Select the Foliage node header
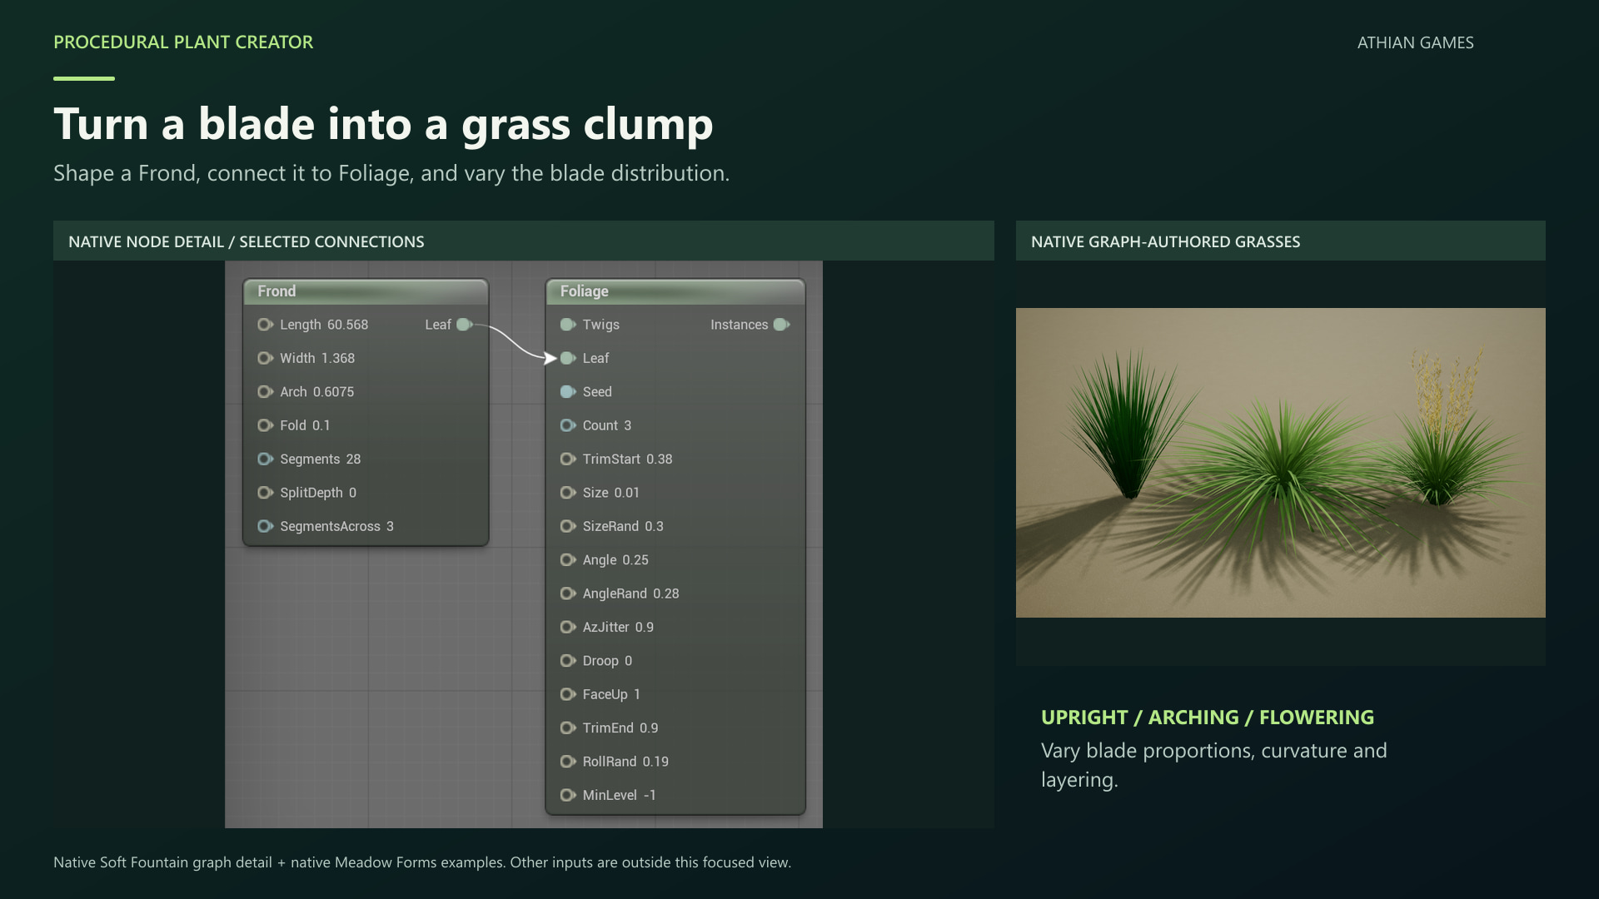Screen dimensions: 1599x899 point(675,291)
